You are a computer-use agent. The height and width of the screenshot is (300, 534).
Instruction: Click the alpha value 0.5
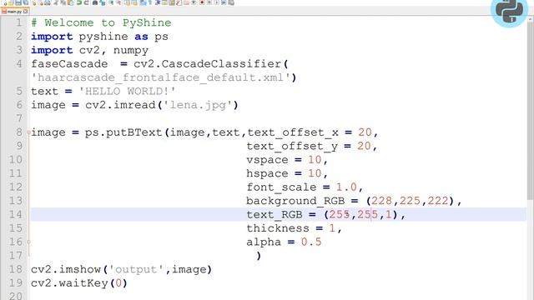coord(311,242)
